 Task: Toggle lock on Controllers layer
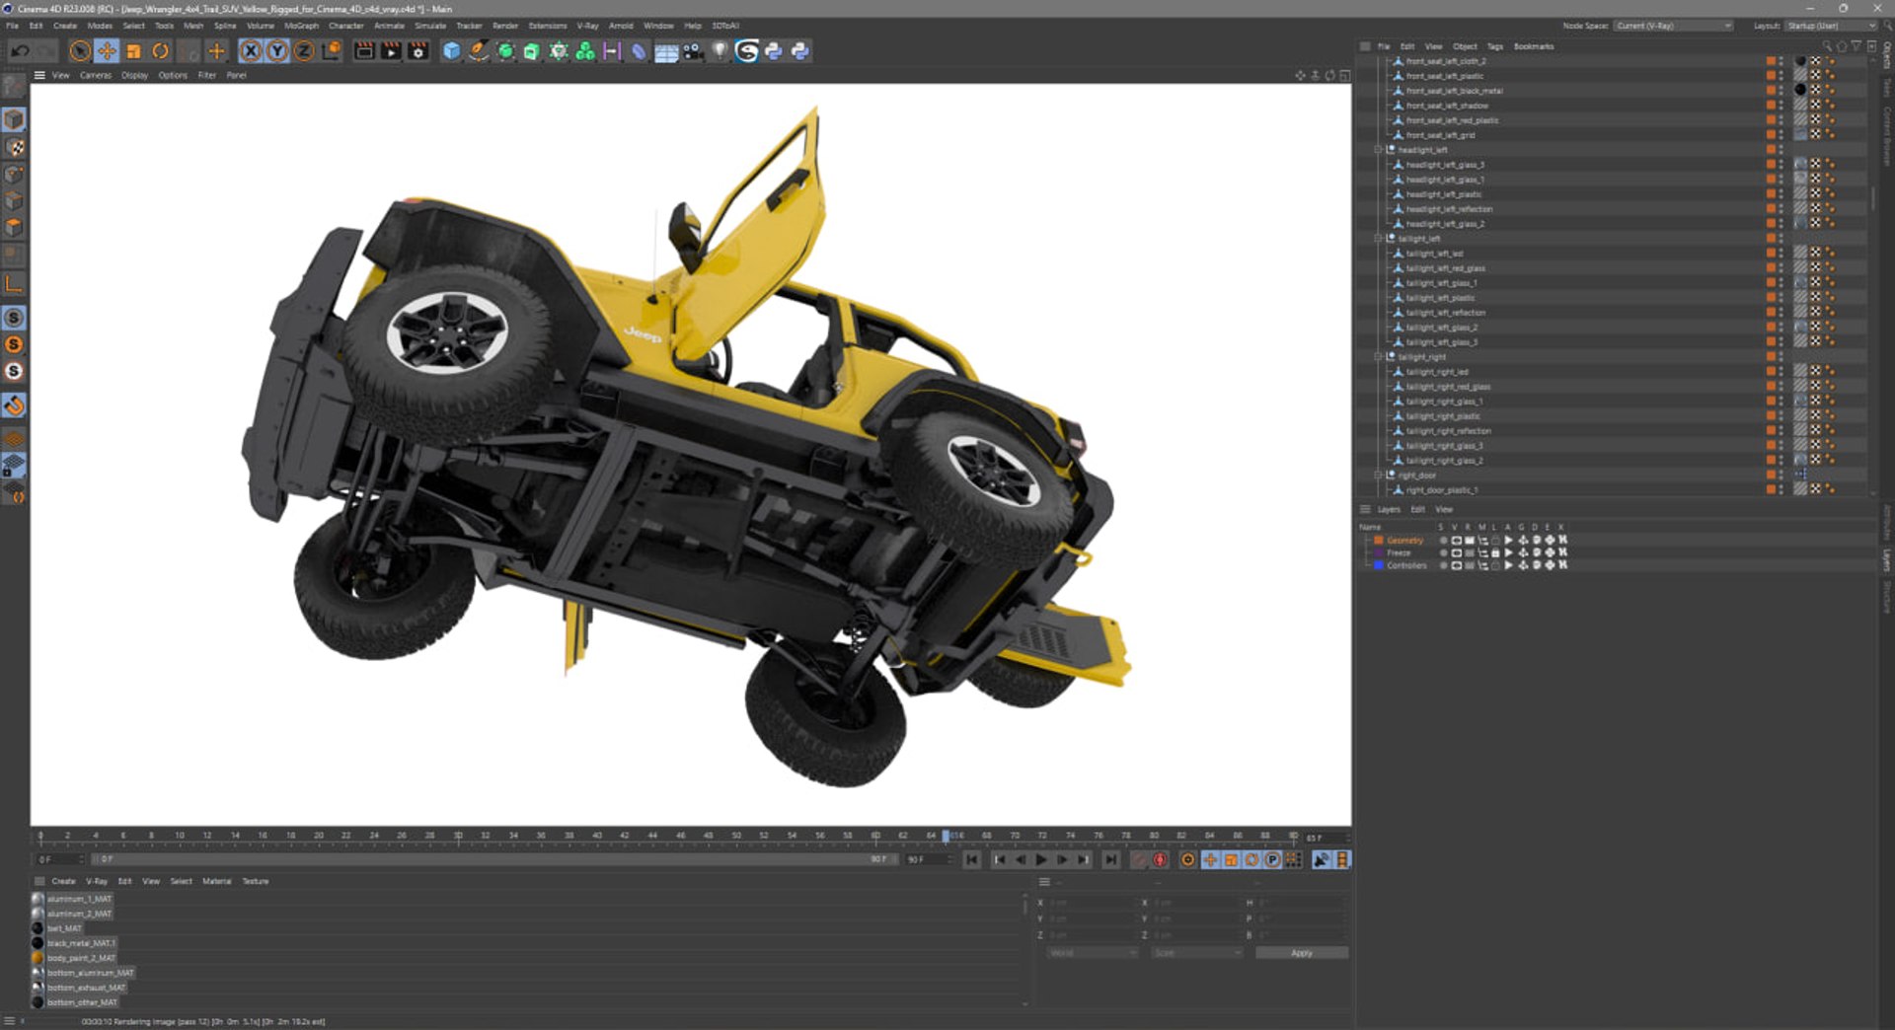(x=1495, y=565)
